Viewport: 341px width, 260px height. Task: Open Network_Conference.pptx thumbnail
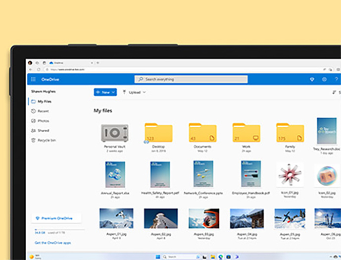tap(203, 174)
